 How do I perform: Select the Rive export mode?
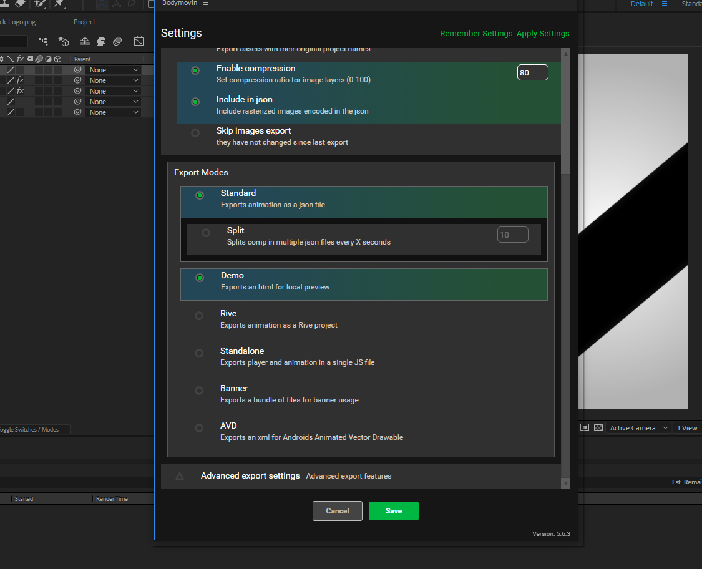click(x=199, y=316)
